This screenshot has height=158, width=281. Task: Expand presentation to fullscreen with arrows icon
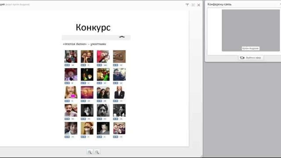(193, 5)
